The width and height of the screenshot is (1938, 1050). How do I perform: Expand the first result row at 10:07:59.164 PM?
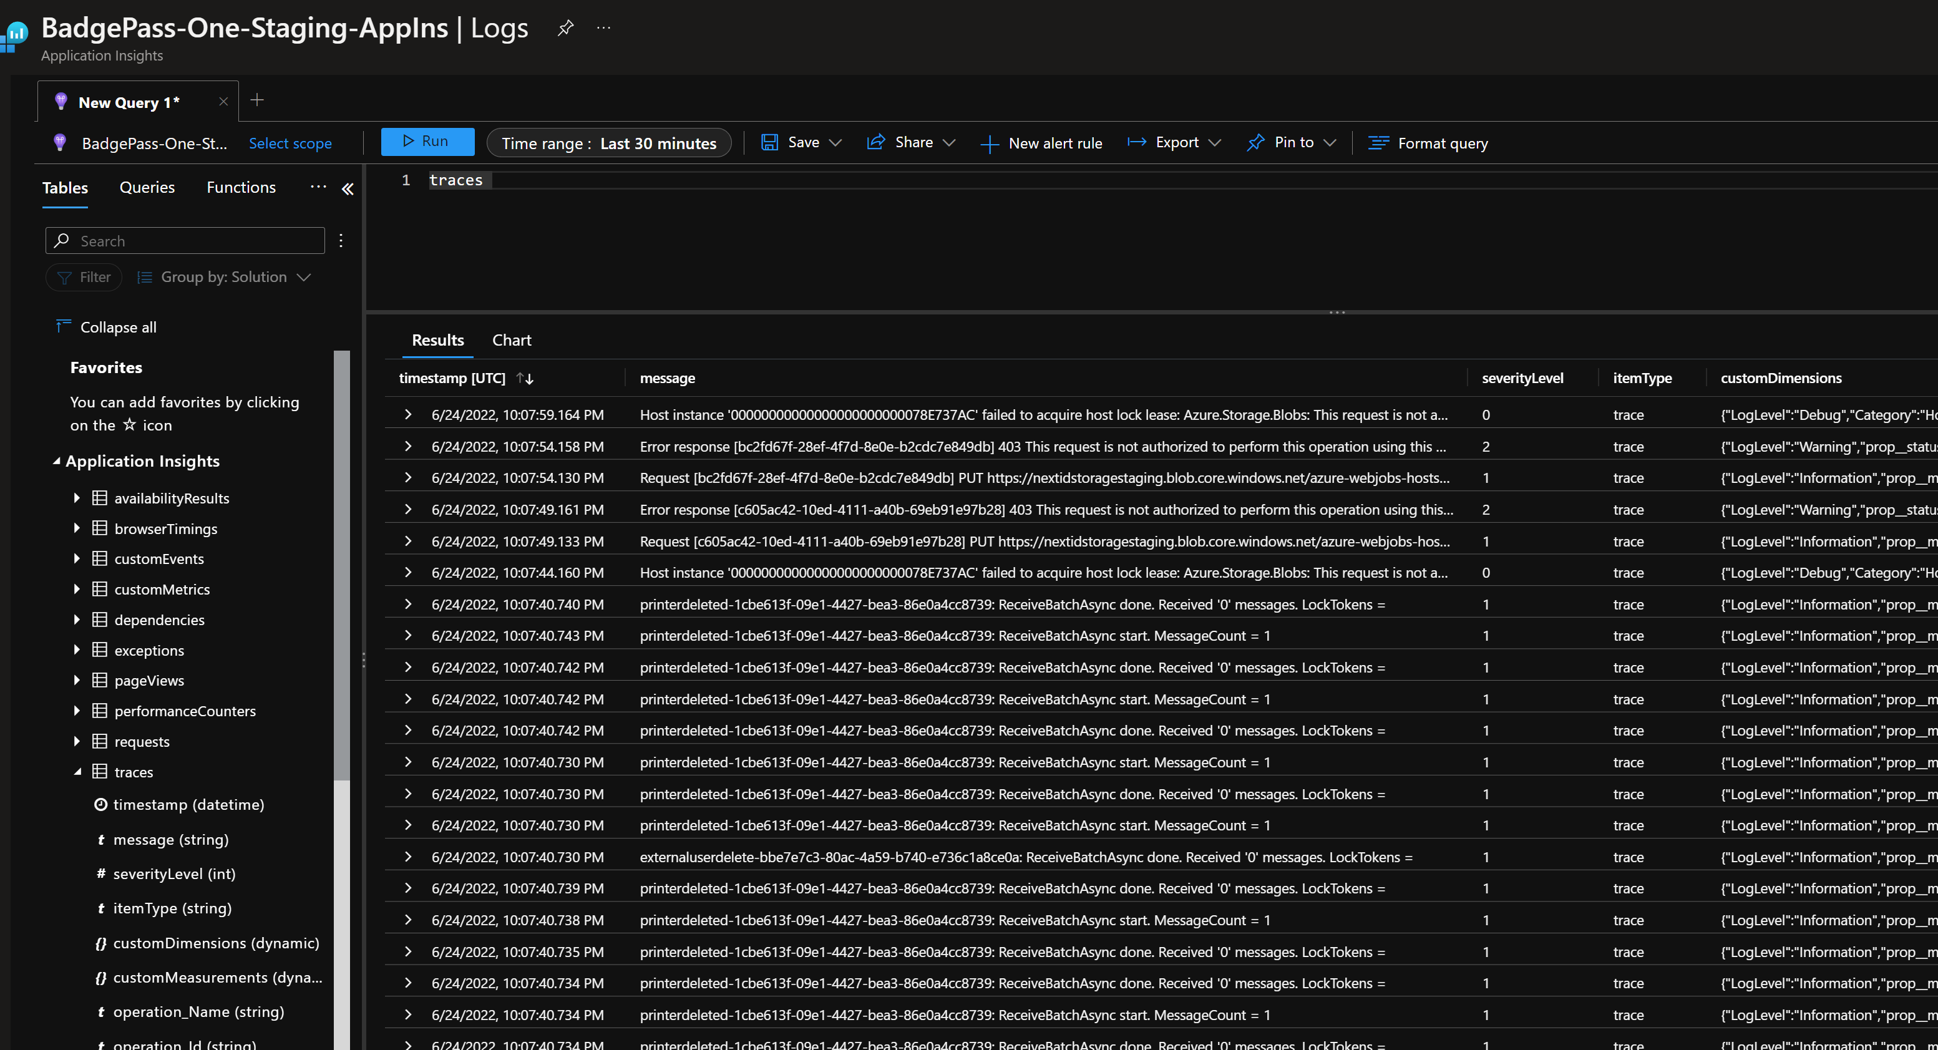408,414
